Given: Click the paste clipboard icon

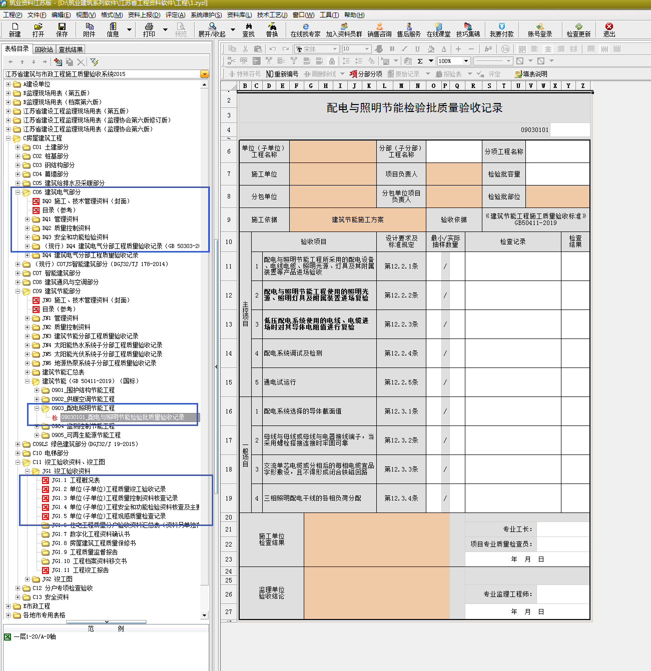Looking at the screenshot, I should coord(258,48).
